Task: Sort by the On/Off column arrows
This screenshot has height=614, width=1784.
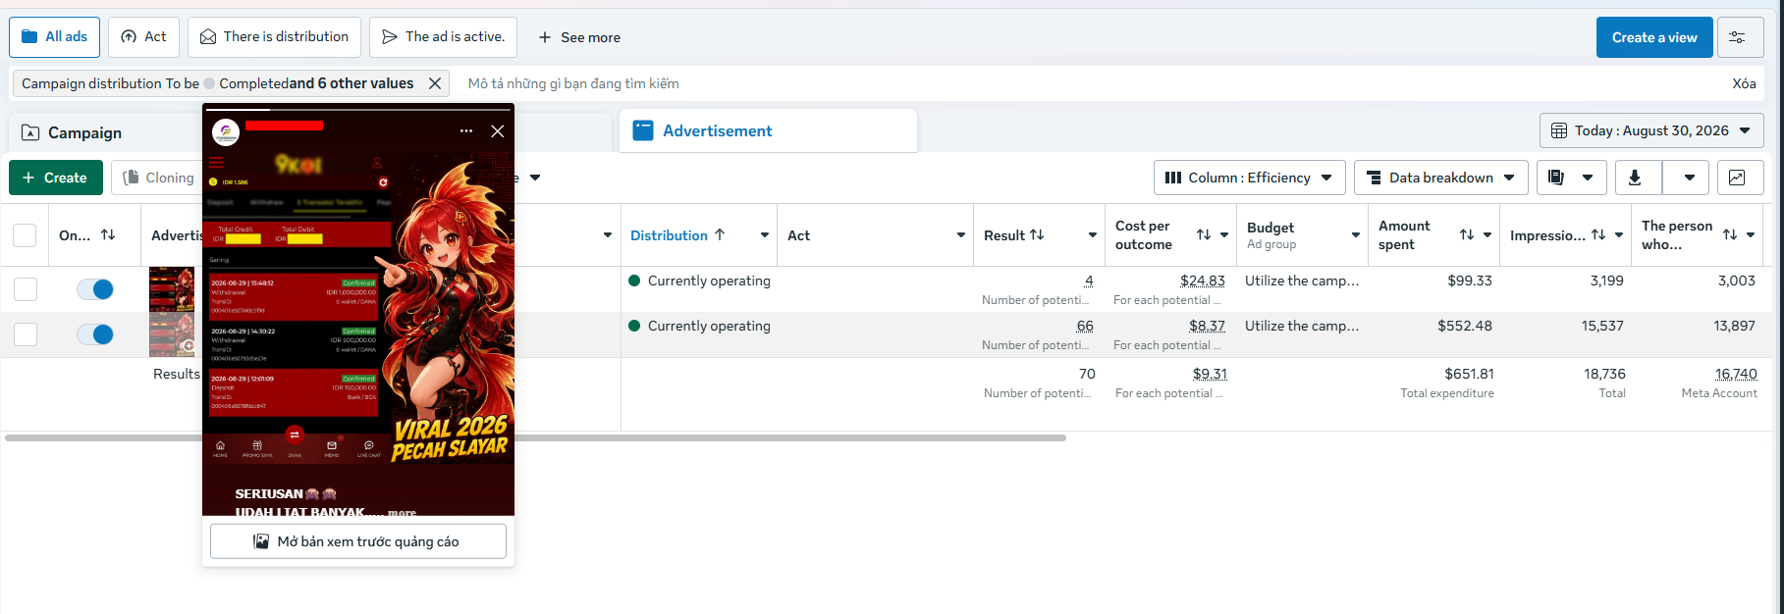Action: point(108,235)
